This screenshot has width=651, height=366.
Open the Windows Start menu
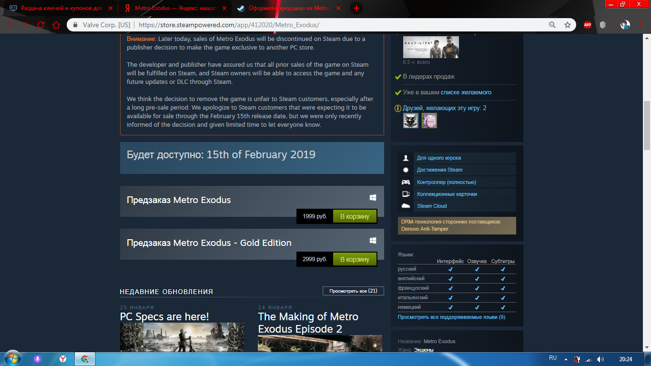tap(12, 358)
